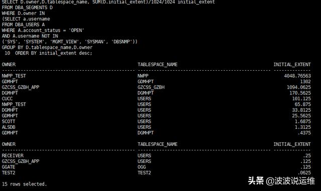
Task: Click the value 25.5625
Action: (301, 116)
